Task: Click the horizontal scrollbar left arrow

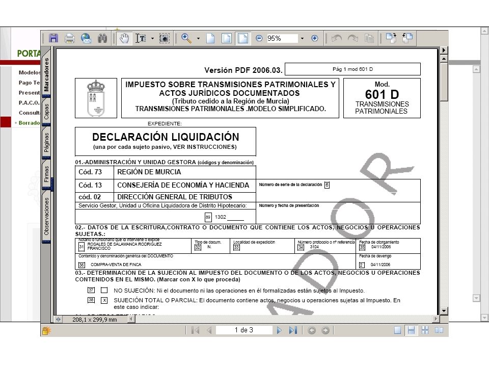Action: [x=131, y=319]
